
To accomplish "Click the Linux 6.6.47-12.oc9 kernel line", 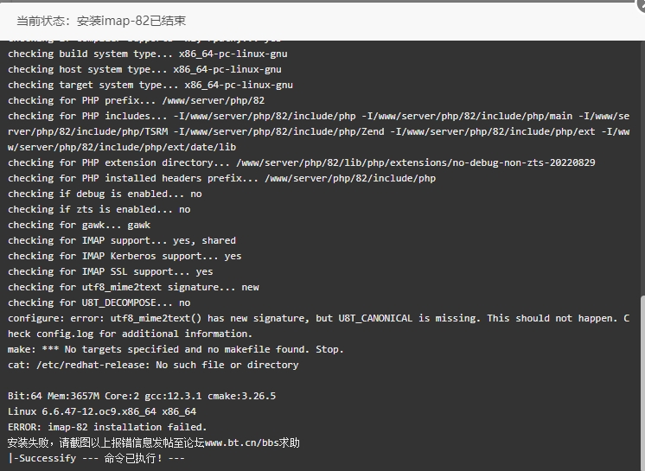I will click(x=102, y=411).
